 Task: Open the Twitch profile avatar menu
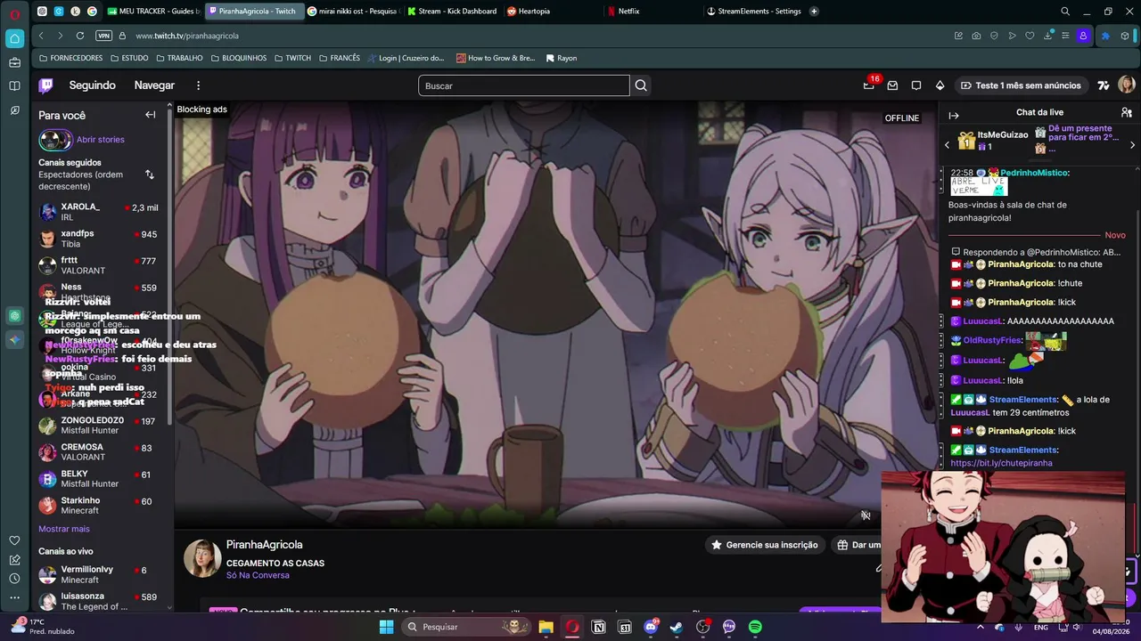point(1127,85)
